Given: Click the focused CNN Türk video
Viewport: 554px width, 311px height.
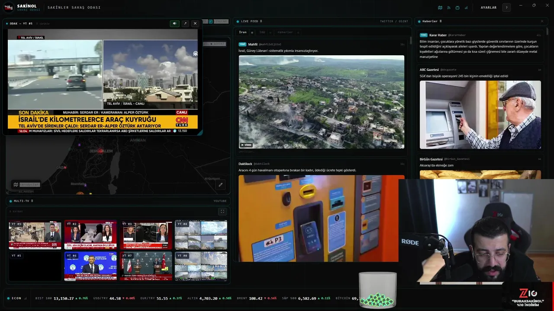Looking at the screenshot, I should pyautogui.click(x=103, y=81).
